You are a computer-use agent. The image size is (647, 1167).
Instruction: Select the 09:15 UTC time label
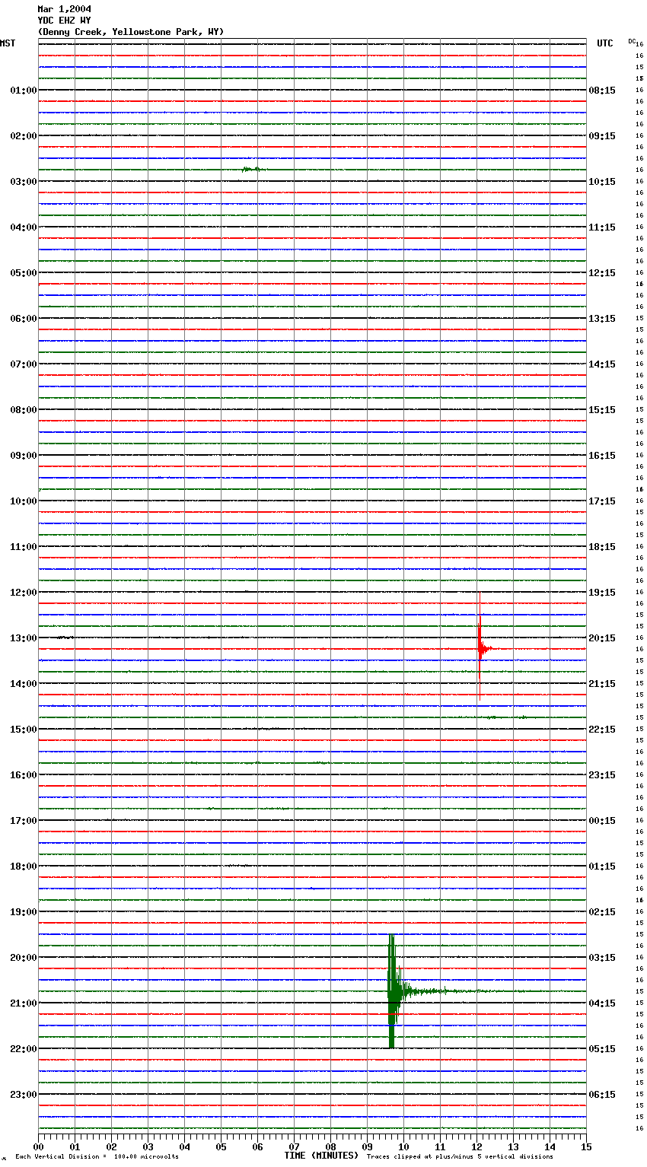(602, 136)
